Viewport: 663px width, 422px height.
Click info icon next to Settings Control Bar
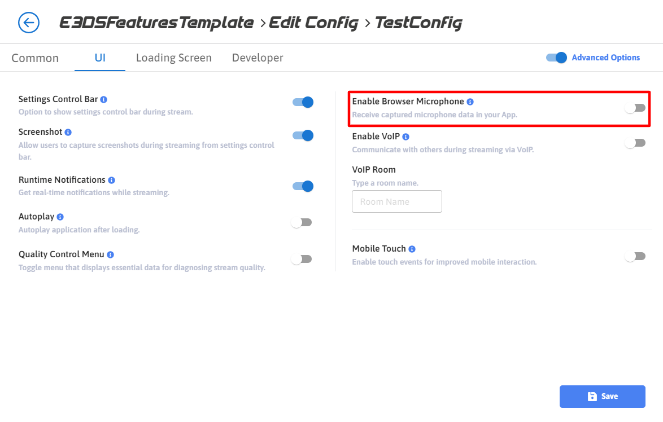coord(104,99)
